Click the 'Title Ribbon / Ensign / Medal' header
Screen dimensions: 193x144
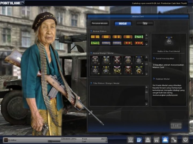coord(106,83)
